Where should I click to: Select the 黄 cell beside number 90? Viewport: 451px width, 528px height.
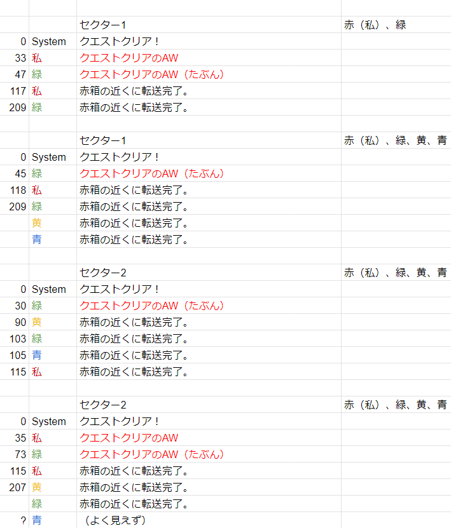53,322
